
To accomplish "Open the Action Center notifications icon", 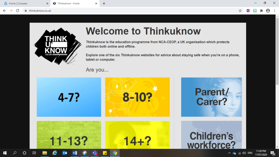I will point(273,153).
